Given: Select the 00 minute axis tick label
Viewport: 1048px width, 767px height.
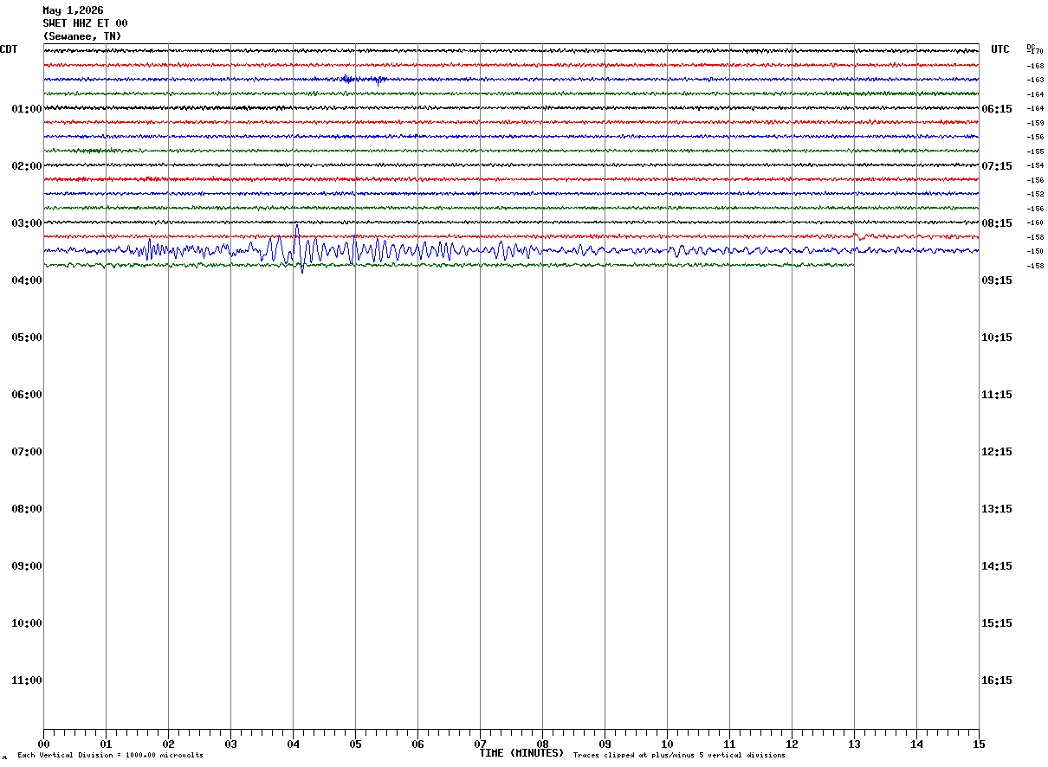Looking at the screenshot, I should click(43, 744).
